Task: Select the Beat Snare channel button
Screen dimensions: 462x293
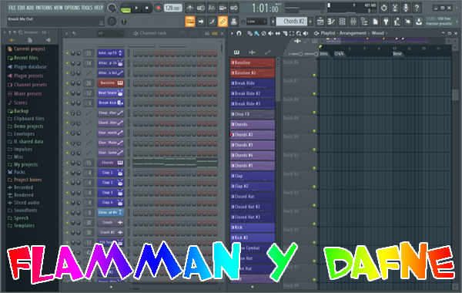Action: point(110,93)
